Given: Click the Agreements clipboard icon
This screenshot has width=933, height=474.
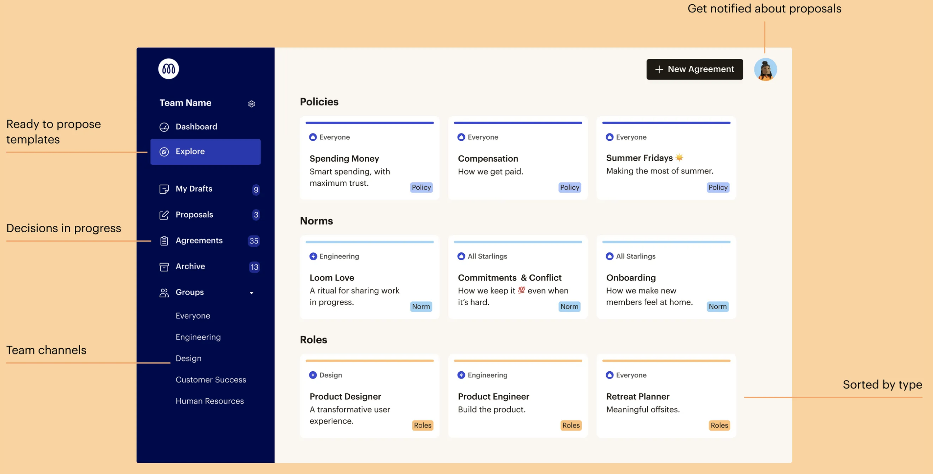Looking at the screenshot, I should [164, 241].
